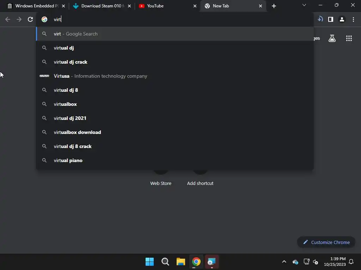Viewport: 361px width, 270px height.
Task: Close the Windows Embedded tab
Action: tap(63, 6)
